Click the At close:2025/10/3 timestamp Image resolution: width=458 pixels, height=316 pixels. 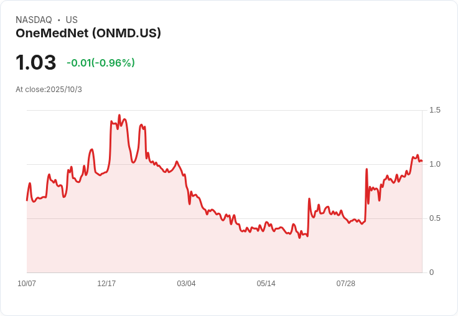coord(49,90)
